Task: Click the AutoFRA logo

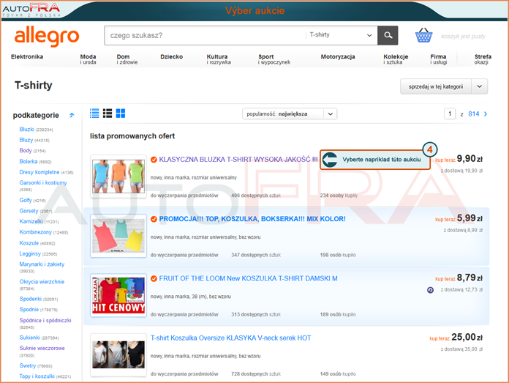Action: (31, 10)
